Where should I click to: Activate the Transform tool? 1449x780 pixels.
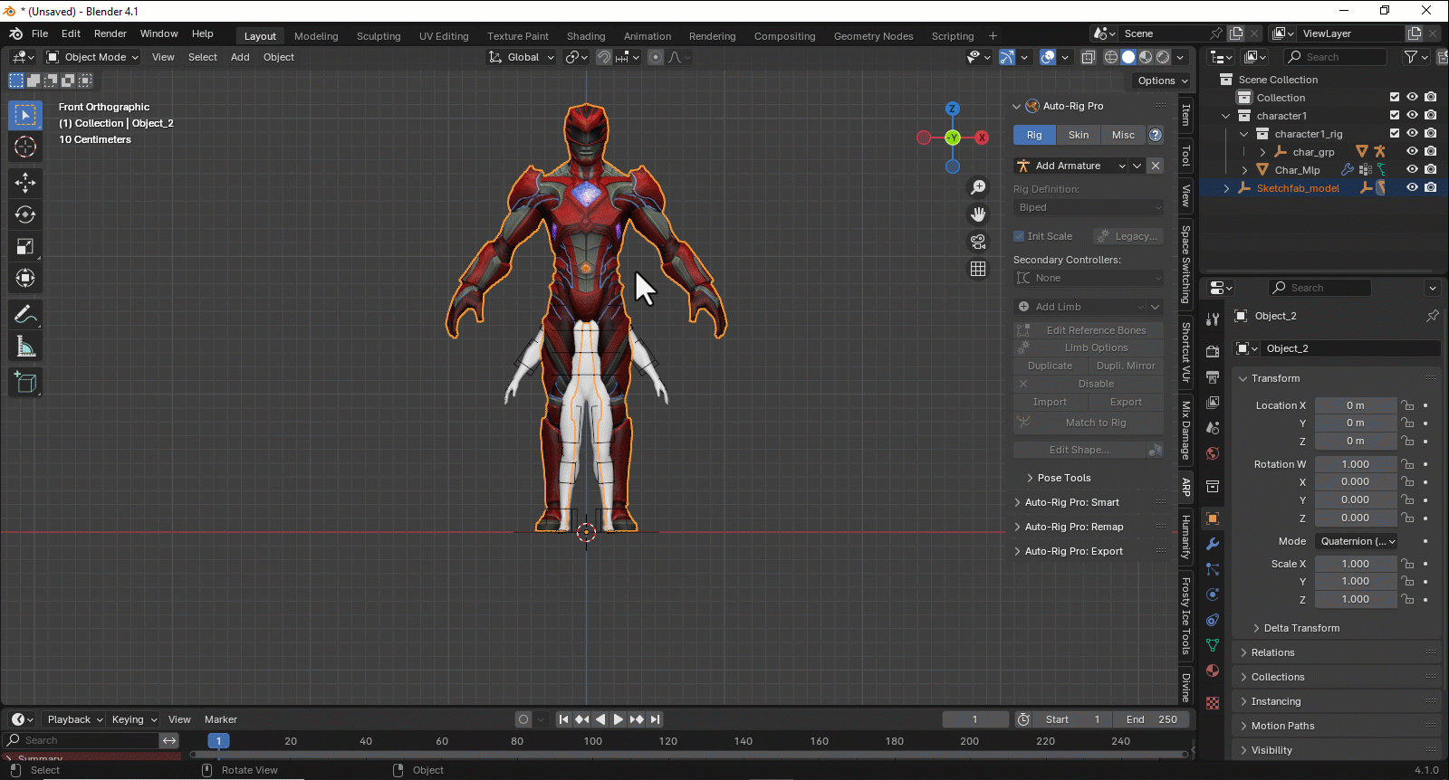click(25, 278)
